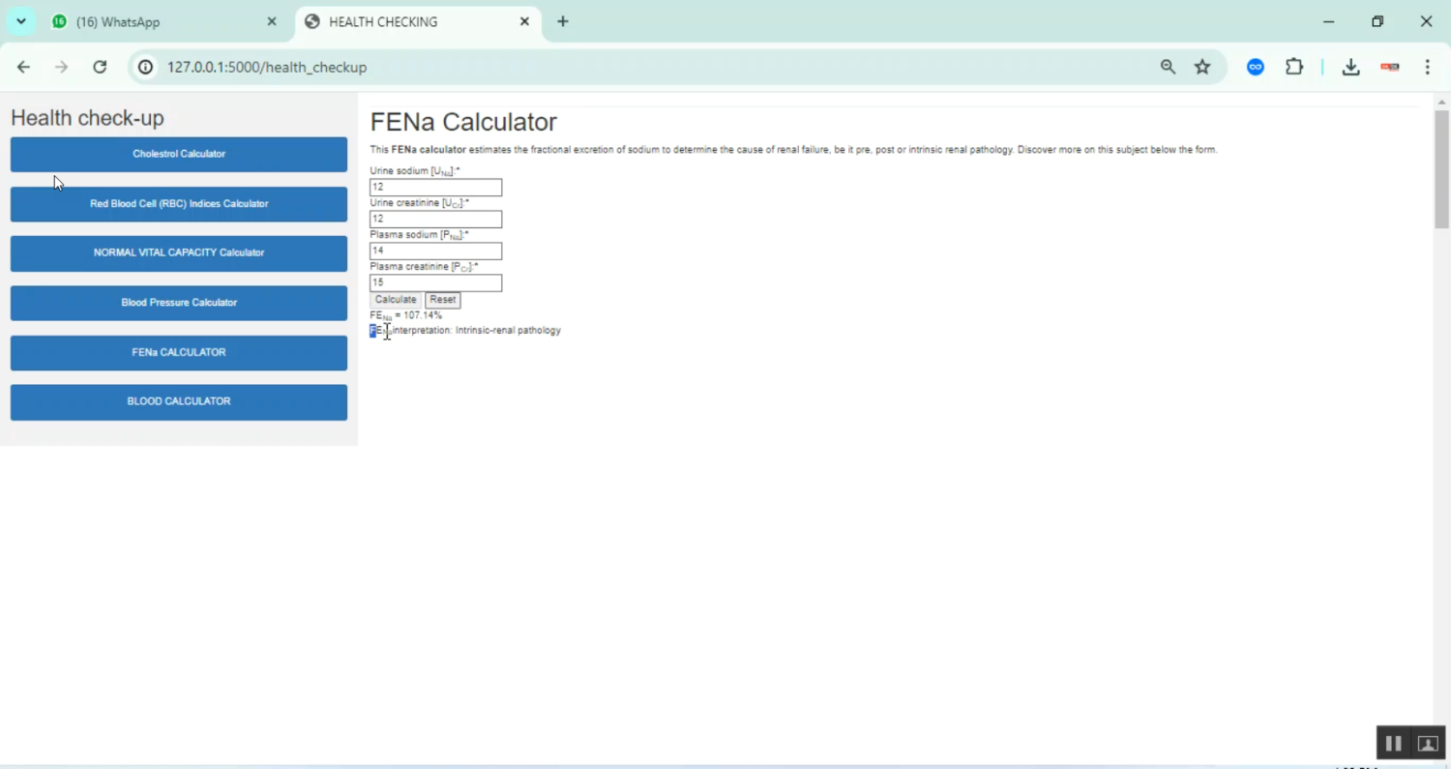Open the FENa CALCULATOR button
1451x769 pixels.
179,352
